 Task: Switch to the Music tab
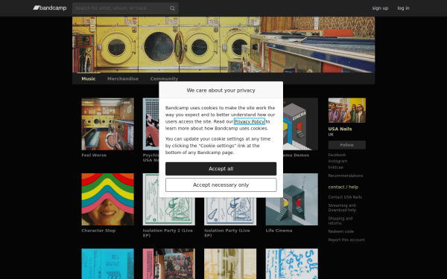tap(89, 79)
